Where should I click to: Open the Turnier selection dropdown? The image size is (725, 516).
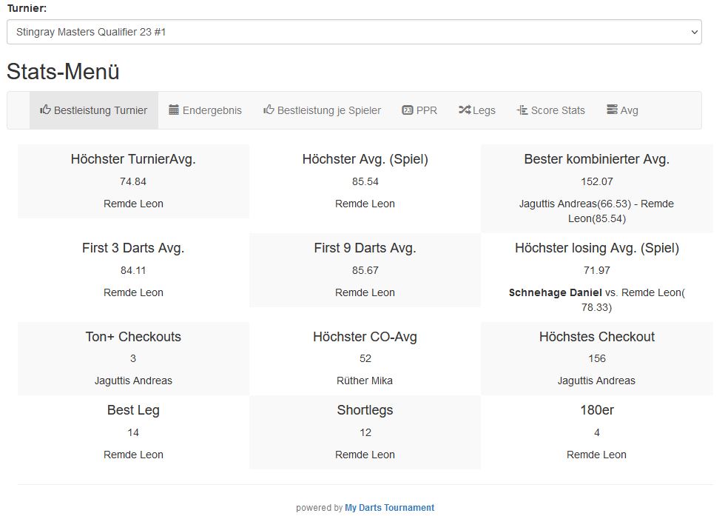pyautogui.click(x=354, y=33)
